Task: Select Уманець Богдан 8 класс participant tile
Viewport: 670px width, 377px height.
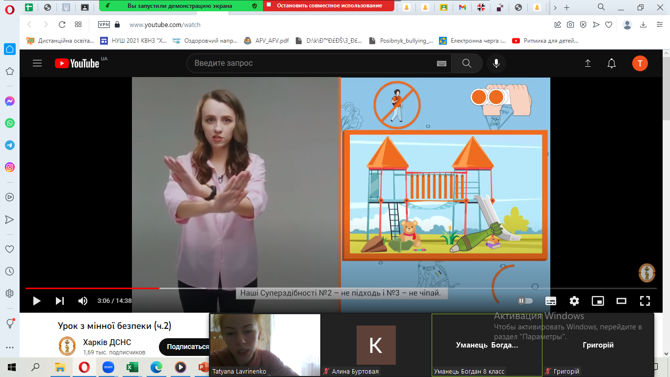Action: click(x=487, y=345)
